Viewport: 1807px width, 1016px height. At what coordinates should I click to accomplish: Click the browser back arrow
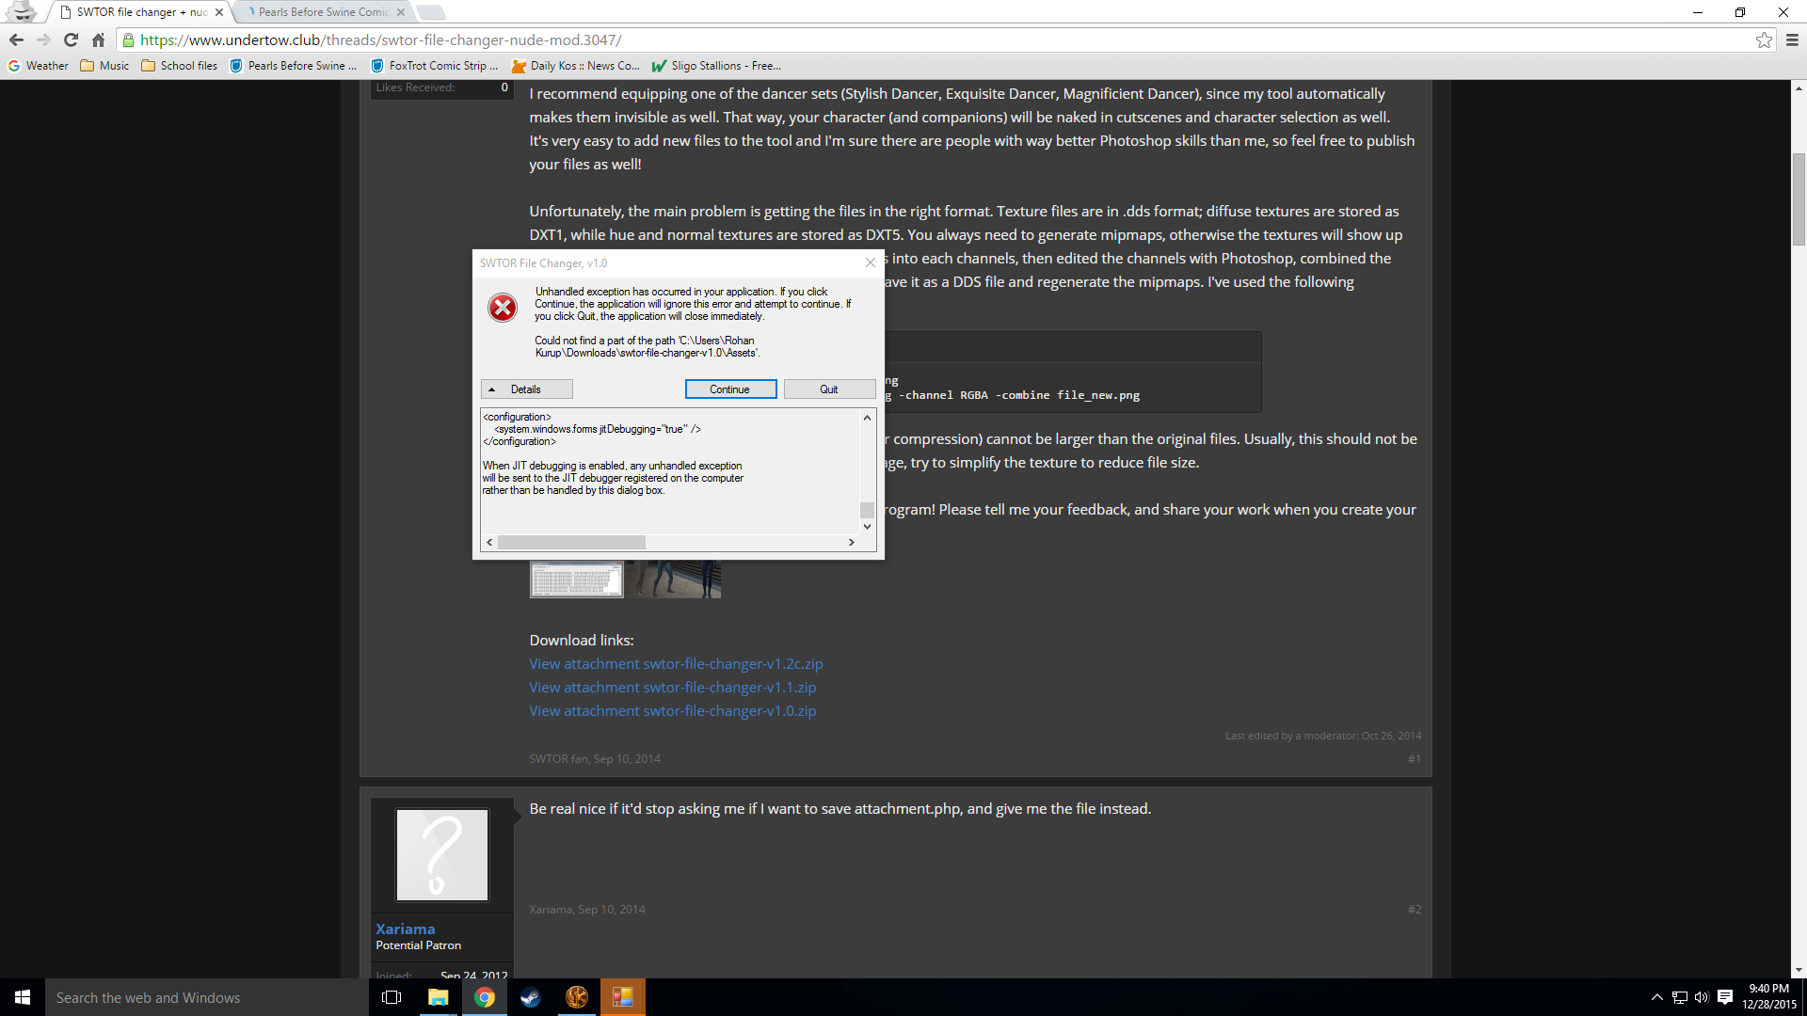click(16, 40)
